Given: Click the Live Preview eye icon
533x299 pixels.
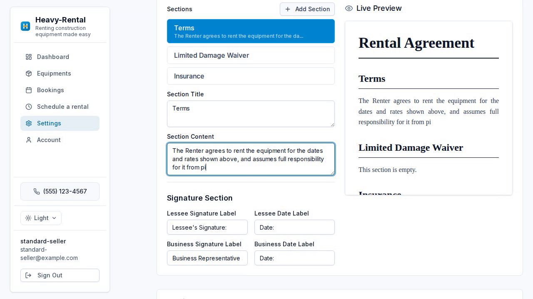Looking at the screenshot, I should pos(349,8).
